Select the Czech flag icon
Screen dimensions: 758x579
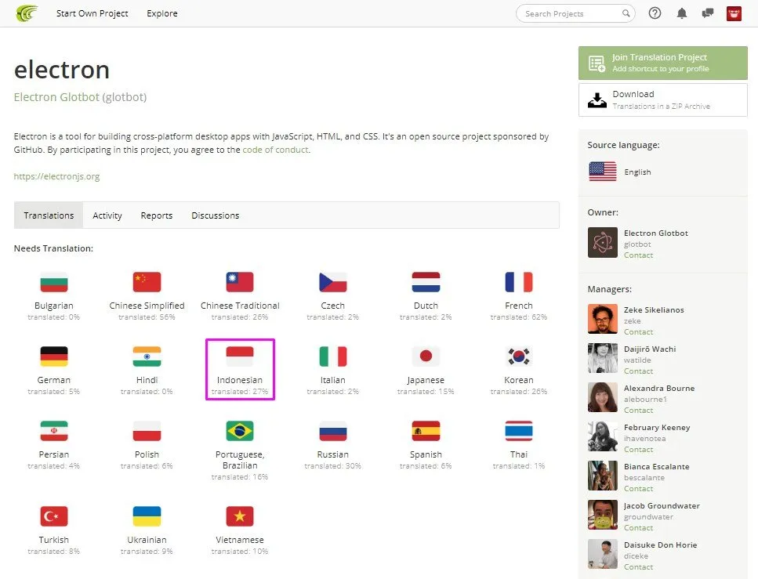(x=332, y=282)
